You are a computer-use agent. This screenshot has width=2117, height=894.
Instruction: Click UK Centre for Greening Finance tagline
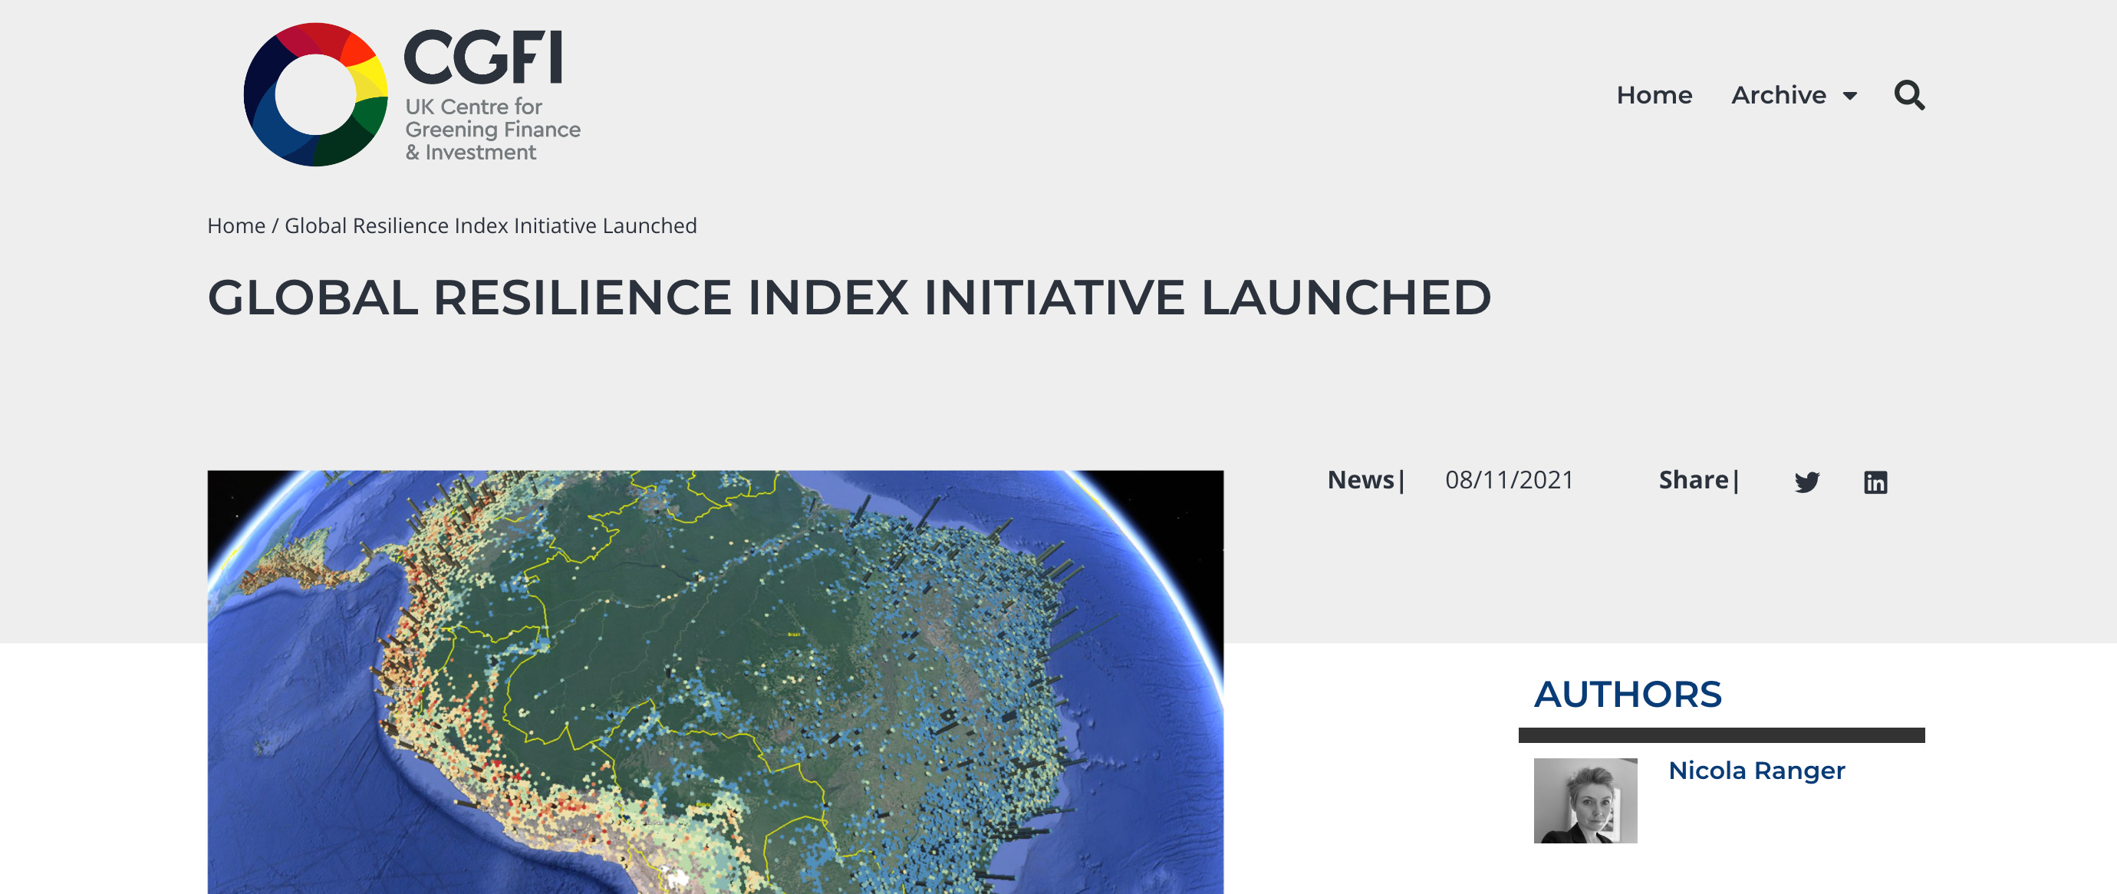point(492,130)
